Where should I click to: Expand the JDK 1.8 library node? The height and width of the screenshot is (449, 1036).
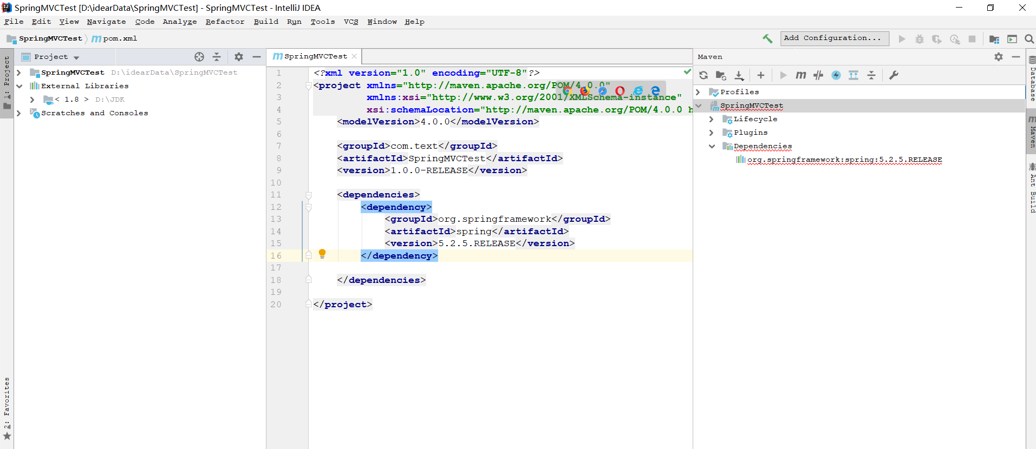click(32, 100)
